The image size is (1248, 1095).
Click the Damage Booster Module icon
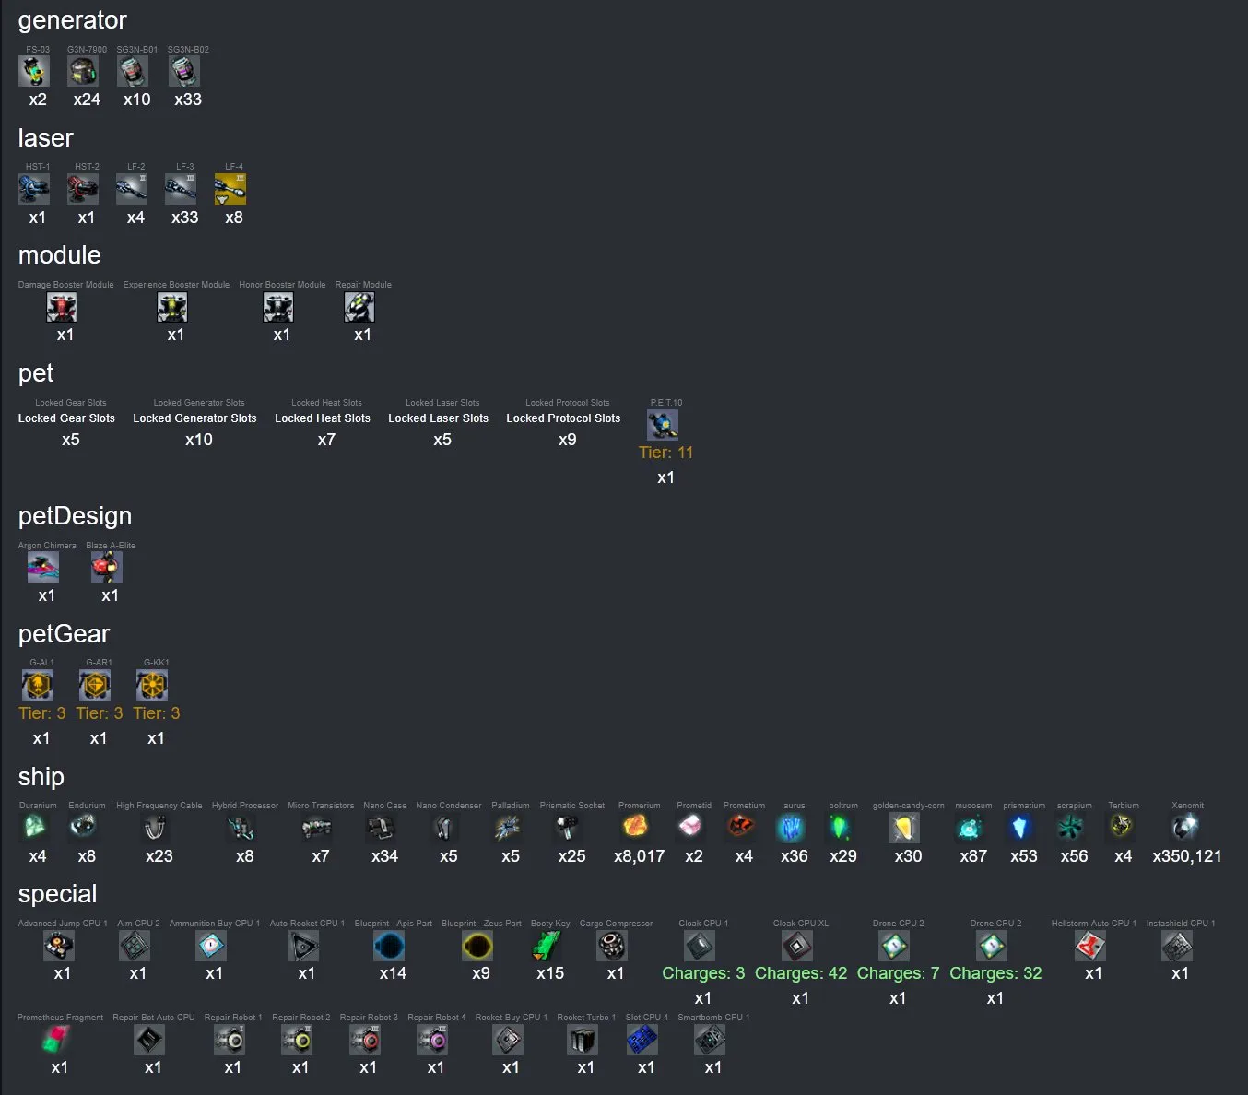(x=62, y=307)
